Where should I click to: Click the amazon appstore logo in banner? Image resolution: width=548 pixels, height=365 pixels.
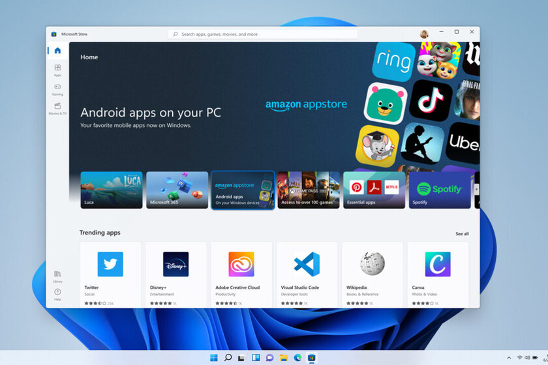coord(306,105)
